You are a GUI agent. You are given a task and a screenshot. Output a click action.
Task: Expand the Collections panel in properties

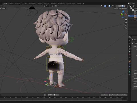pyautogui.click(x=133, y=76)
